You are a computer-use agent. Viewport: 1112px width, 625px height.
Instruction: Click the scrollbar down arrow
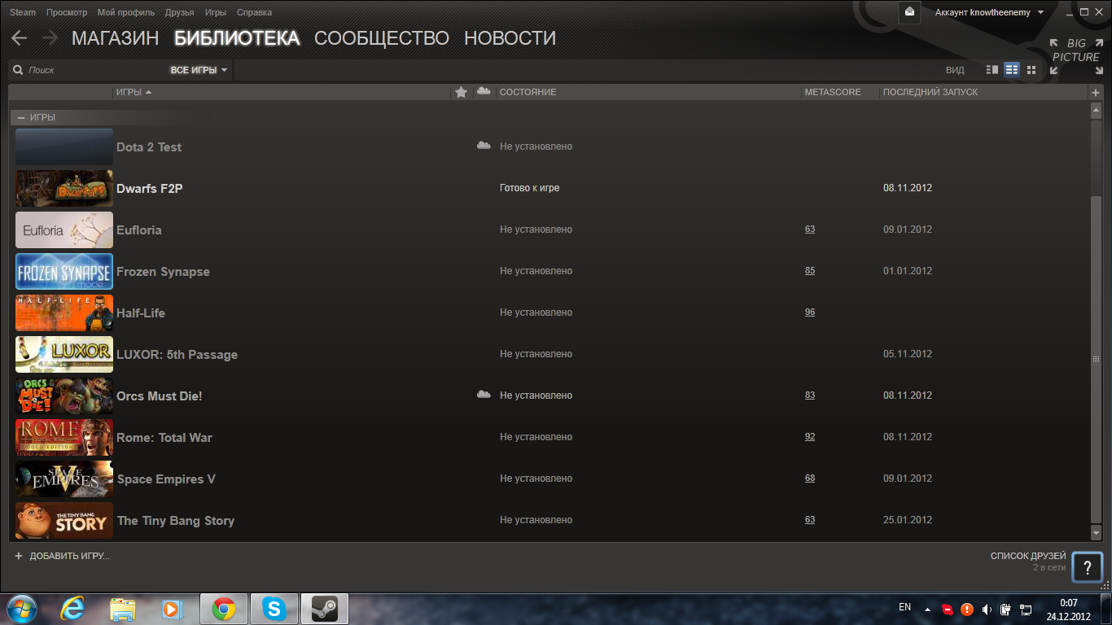click(x=1096, y=532)
